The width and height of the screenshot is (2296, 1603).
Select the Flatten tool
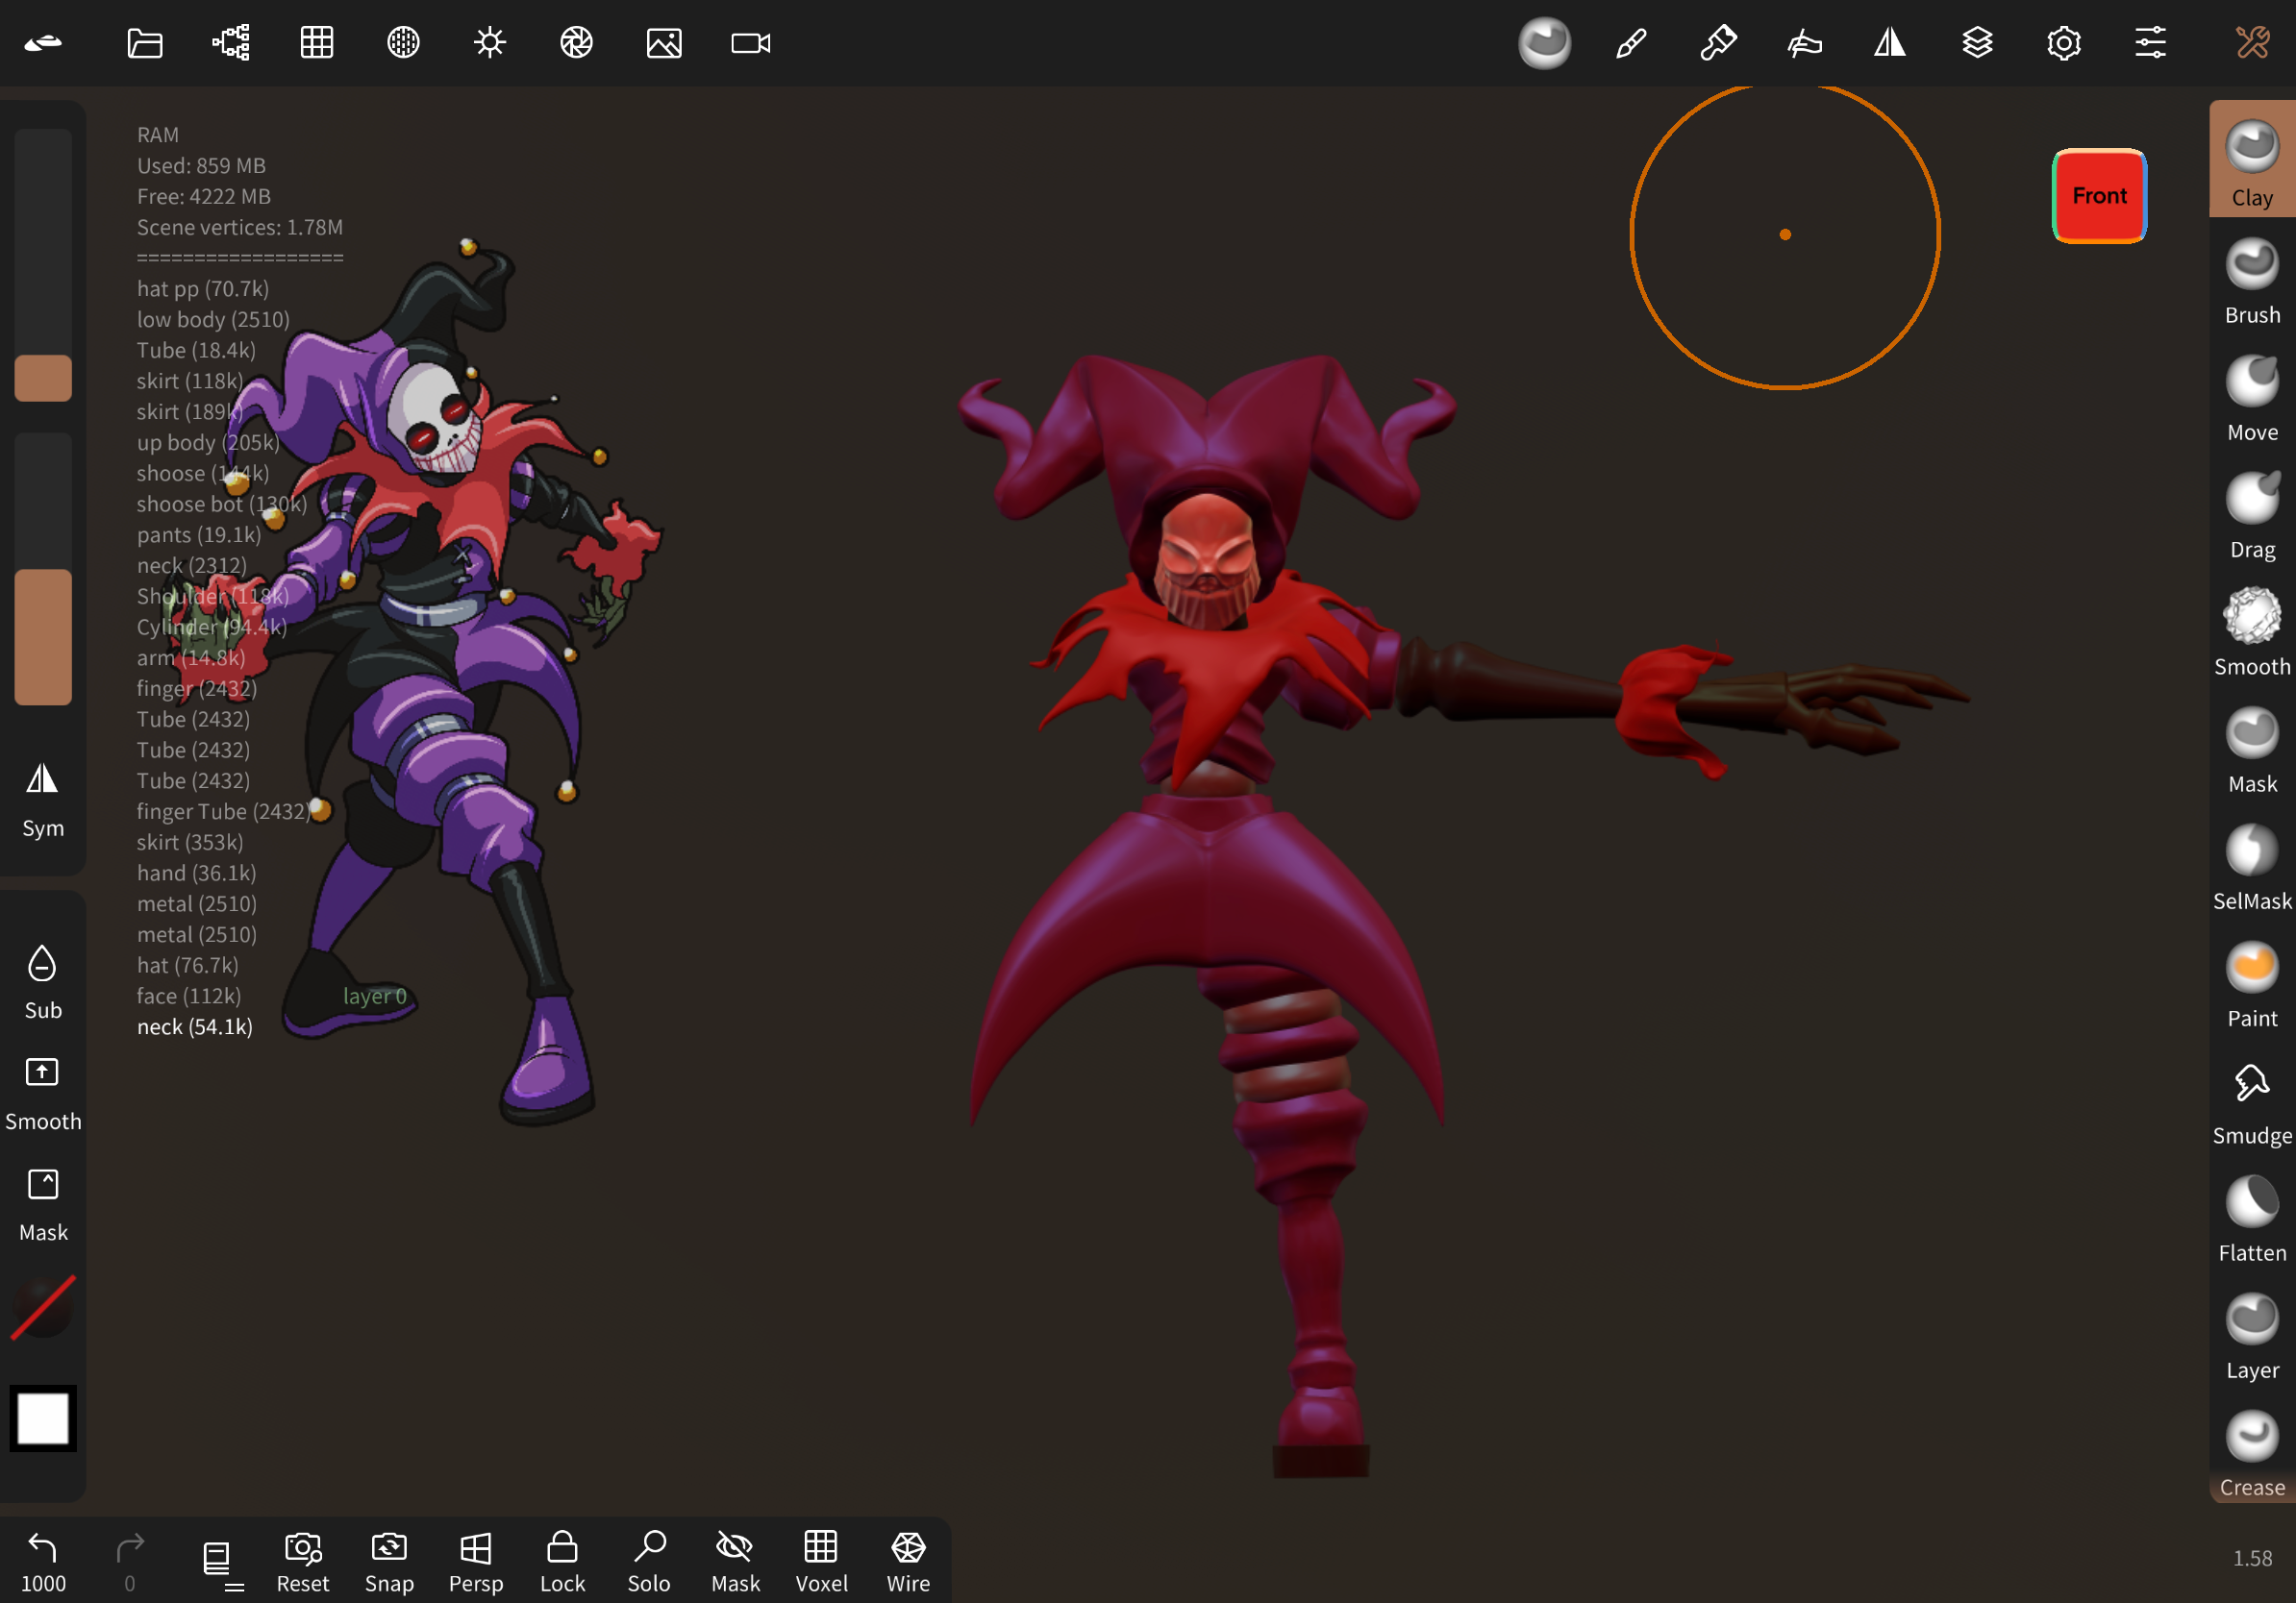pos(2252,1219)
